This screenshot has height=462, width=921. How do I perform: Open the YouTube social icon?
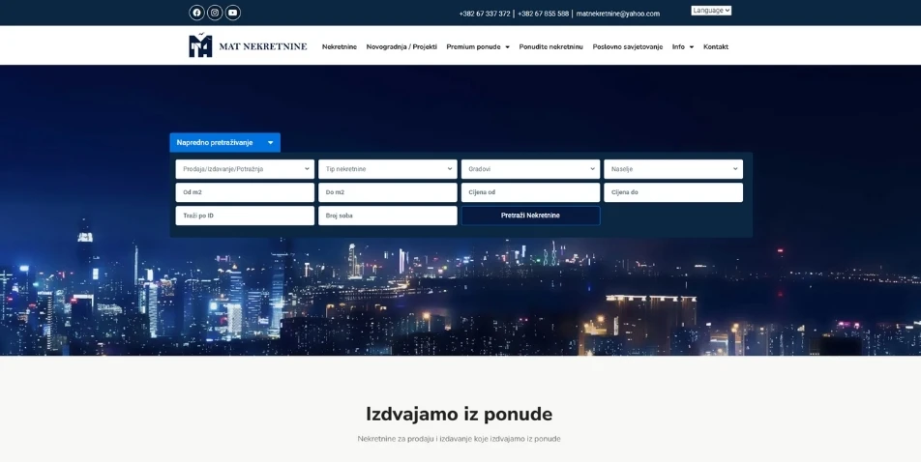tap(232, 13)
